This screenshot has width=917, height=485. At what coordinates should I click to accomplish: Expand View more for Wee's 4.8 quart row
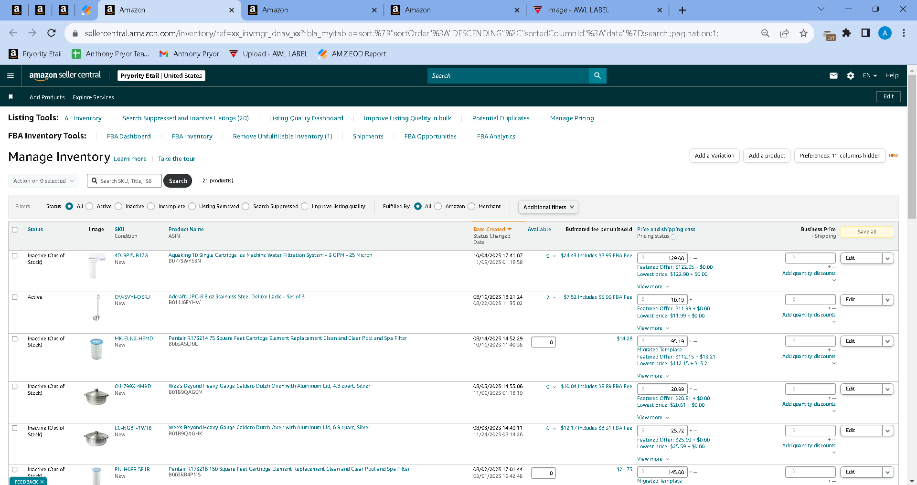click(x=653, y=418)
